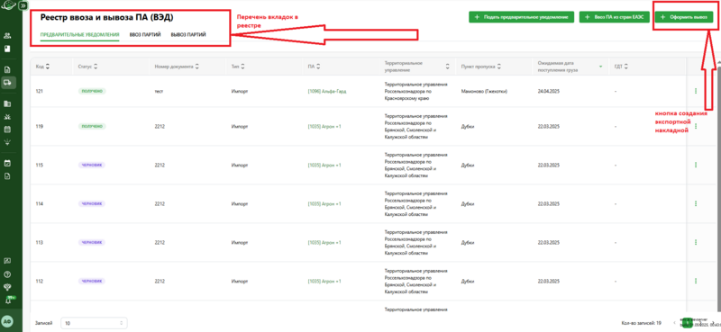
Task: Click Ввоз ПА из стран ЕАЭС button
Action: click(615, 17)
